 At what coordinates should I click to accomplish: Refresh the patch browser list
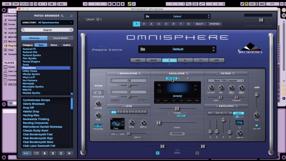pyautogui.click(x=61, y=153)
